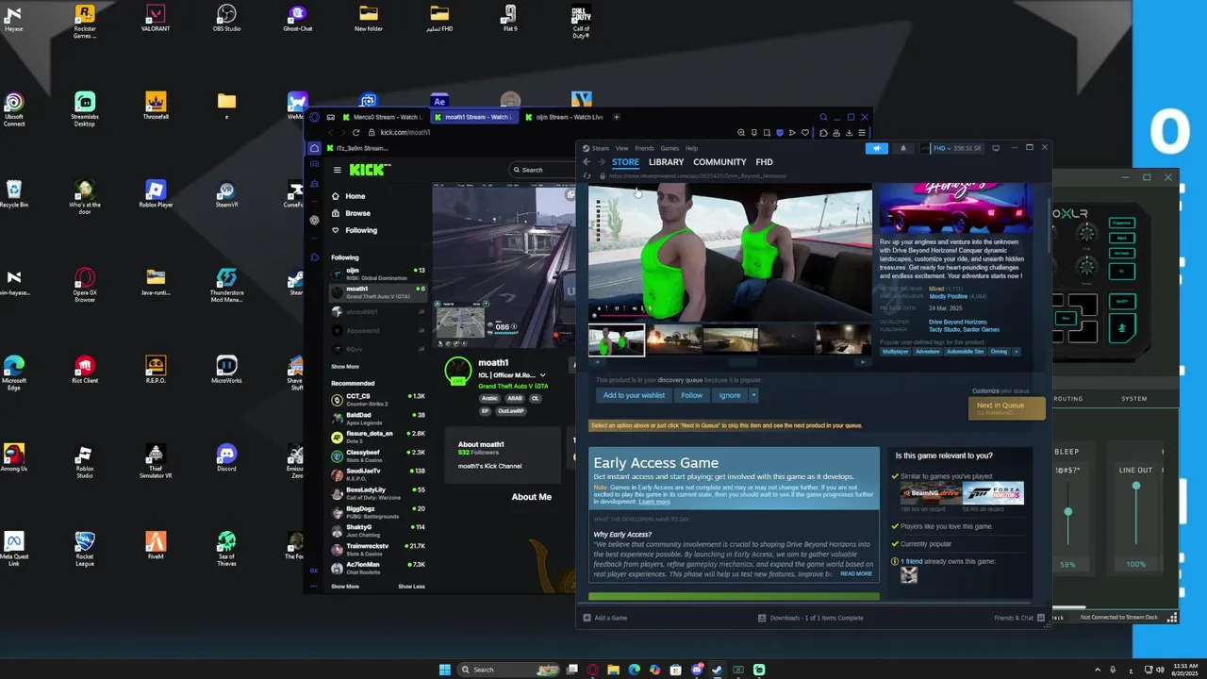Click the Follow button on Steam page
The height and width of the screenshot is (679, 1207).
click(692, 395)
